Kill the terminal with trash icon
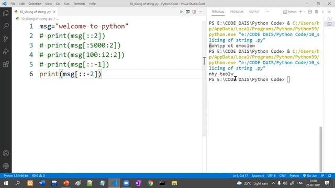The width and height of the screenshot is (335, 188). (316, 11)
